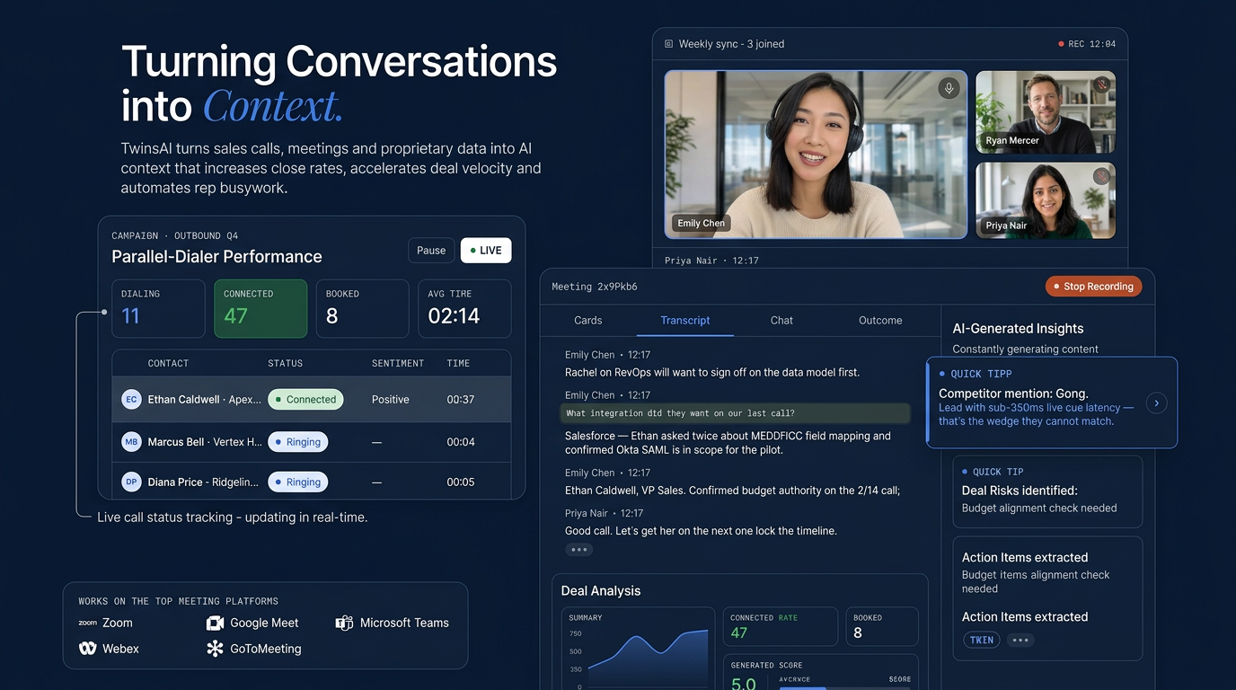Click the highlighted integration question input

coord(735,413)
